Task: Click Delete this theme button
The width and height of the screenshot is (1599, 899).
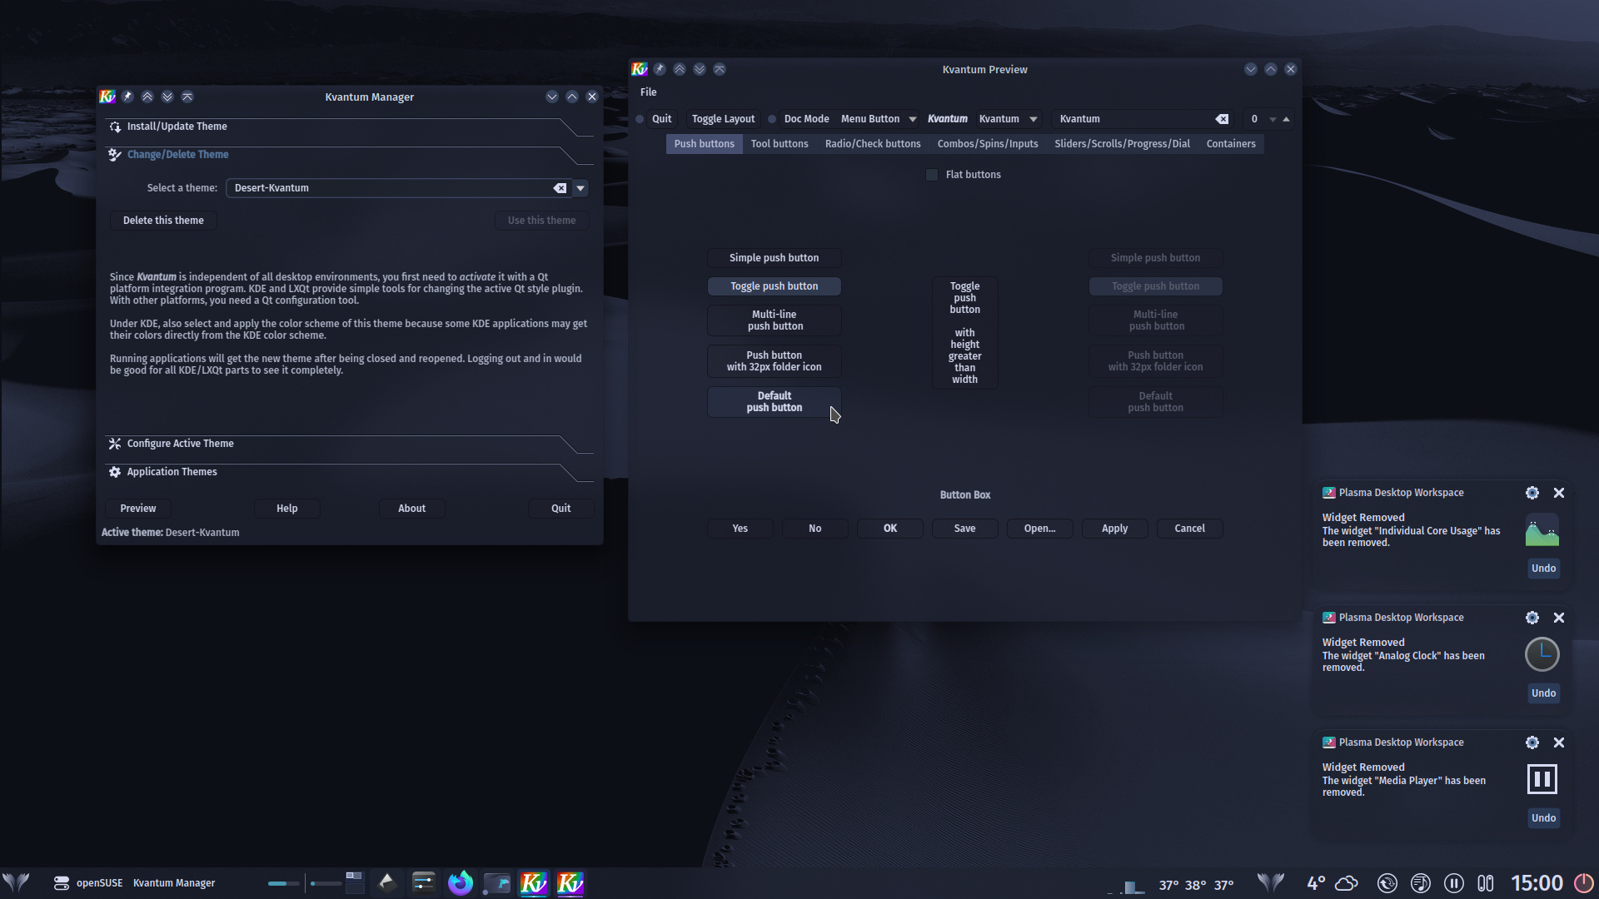Action: point(163,221)
